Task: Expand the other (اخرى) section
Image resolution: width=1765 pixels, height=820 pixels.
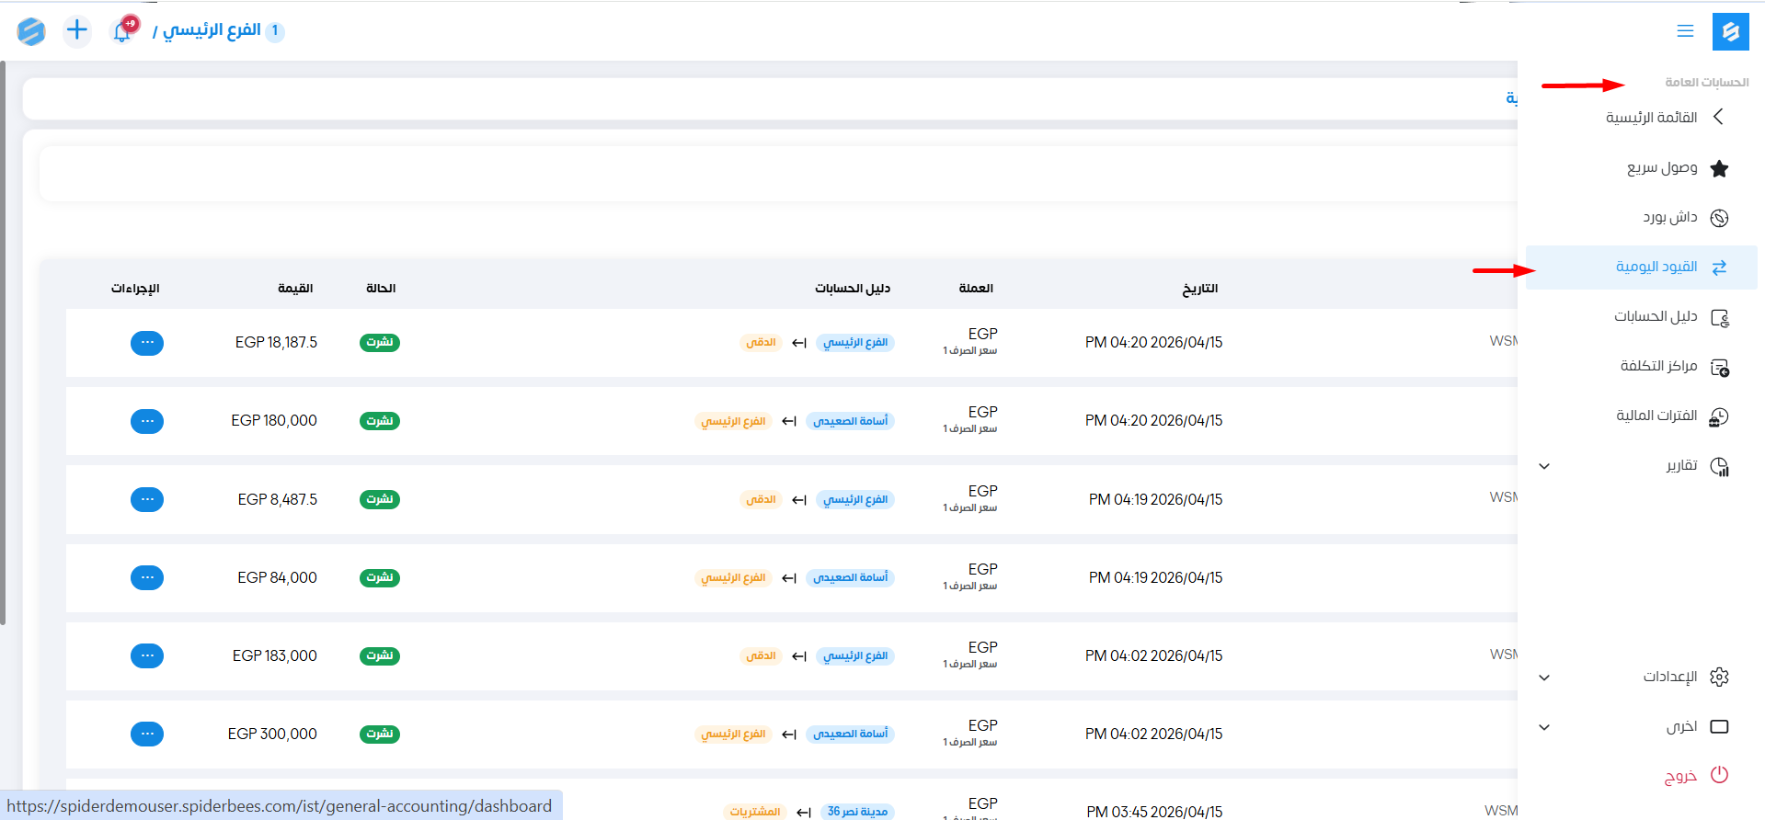Action: click(1544, 727)
